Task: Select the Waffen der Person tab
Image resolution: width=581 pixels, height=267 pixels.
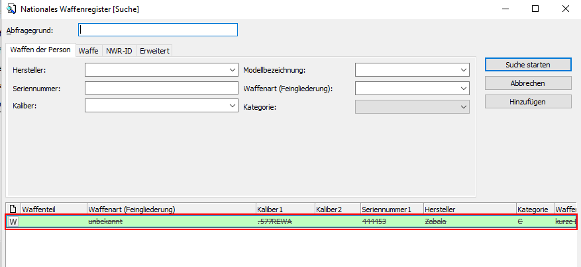Action: coord(40,50)
